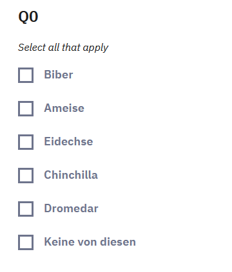Check the Ameise checkbox square

click(x=26, y=109)
